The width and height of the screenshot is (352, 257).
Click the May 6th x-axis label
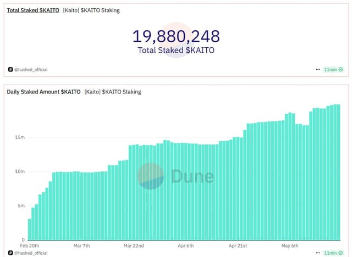290,246
